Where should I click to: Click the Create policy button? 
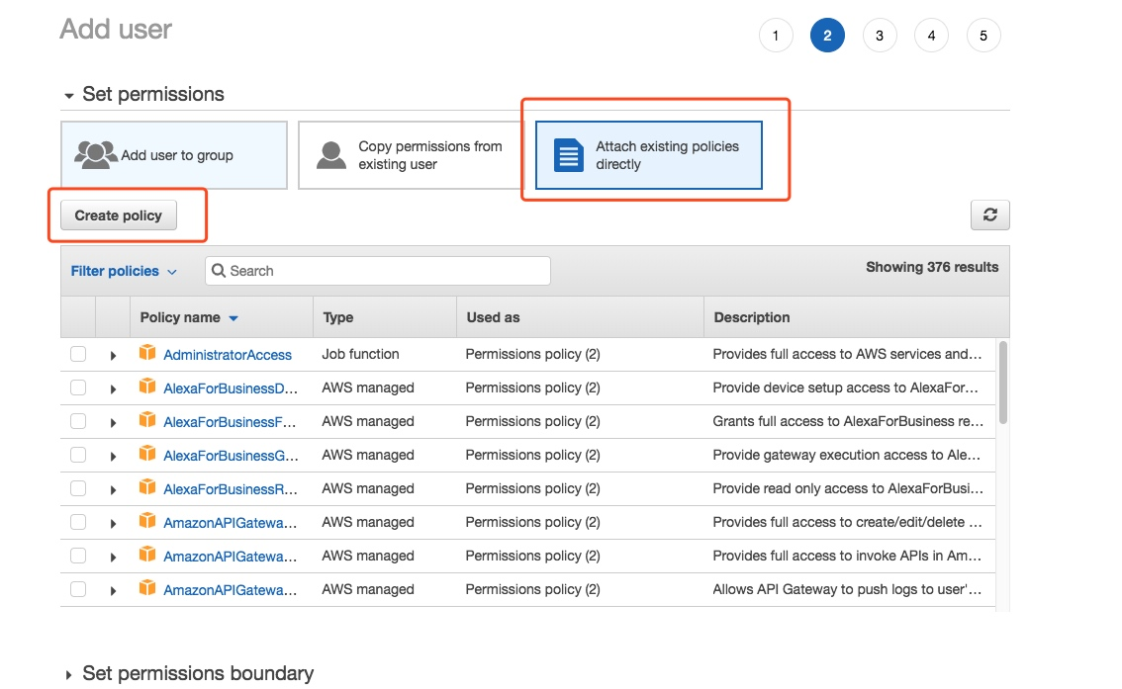point(119,215)
